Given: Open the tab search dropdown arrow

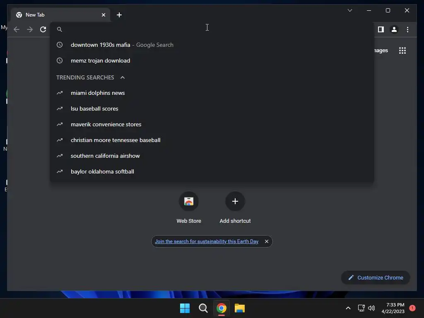Looking at the screenshot, I should (x=350, y=10).
